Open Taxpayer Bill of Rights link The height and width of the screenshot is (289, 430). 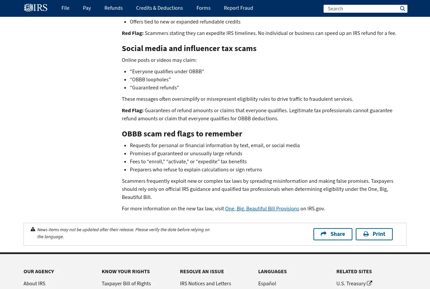tap(126, 284)
